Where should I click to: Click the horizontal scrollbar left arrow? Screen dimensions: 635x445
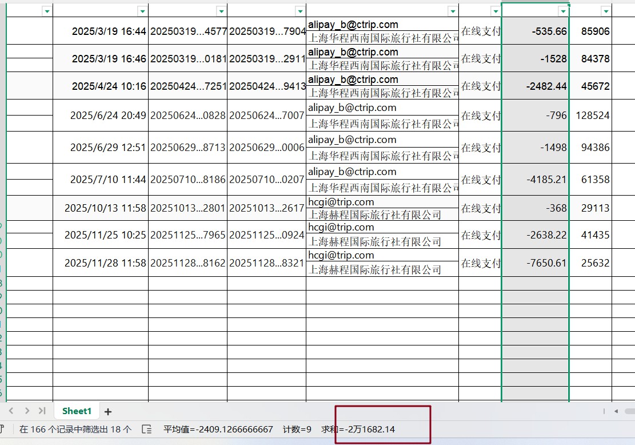pyautogui.click(x=616, y=411)
